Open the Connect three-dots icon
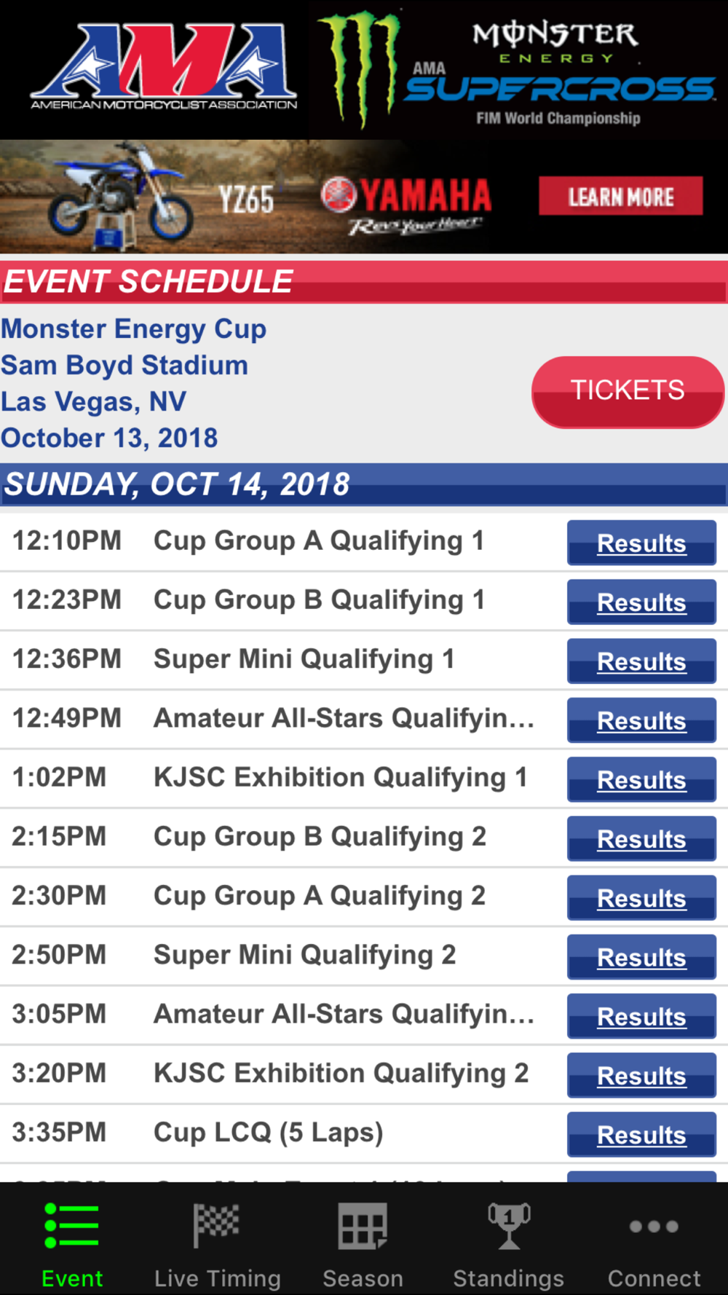Viewport: 728px width, 1295px height. (x=654, y=1227)
